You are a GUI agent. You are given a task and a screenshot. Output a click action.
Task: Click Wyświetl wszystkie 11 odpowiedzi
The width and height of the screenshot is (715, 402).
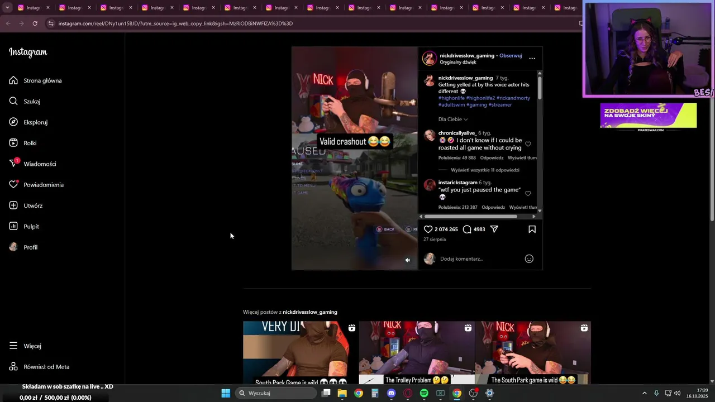[485, 170]
